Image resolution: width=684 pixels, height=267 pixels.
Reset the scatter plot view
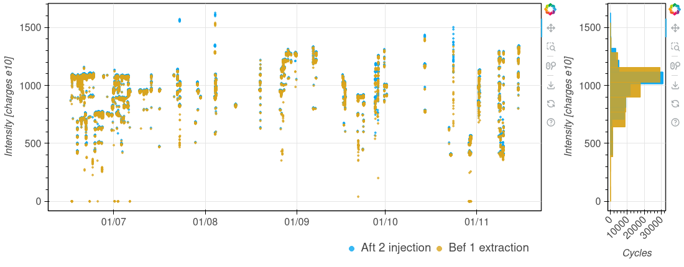(x=550, y=103)
